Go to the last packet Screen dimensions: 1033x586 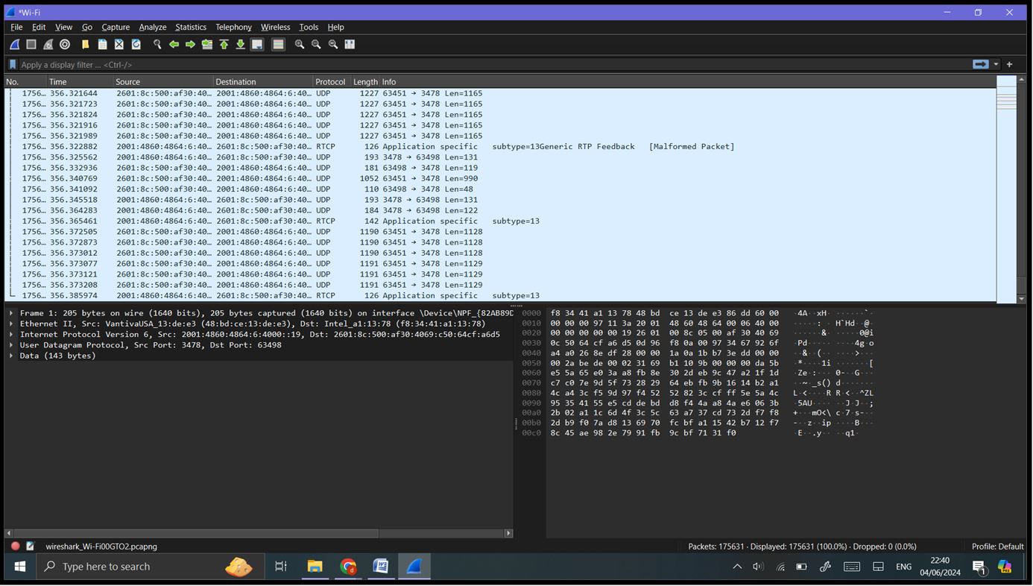[240, 44]
